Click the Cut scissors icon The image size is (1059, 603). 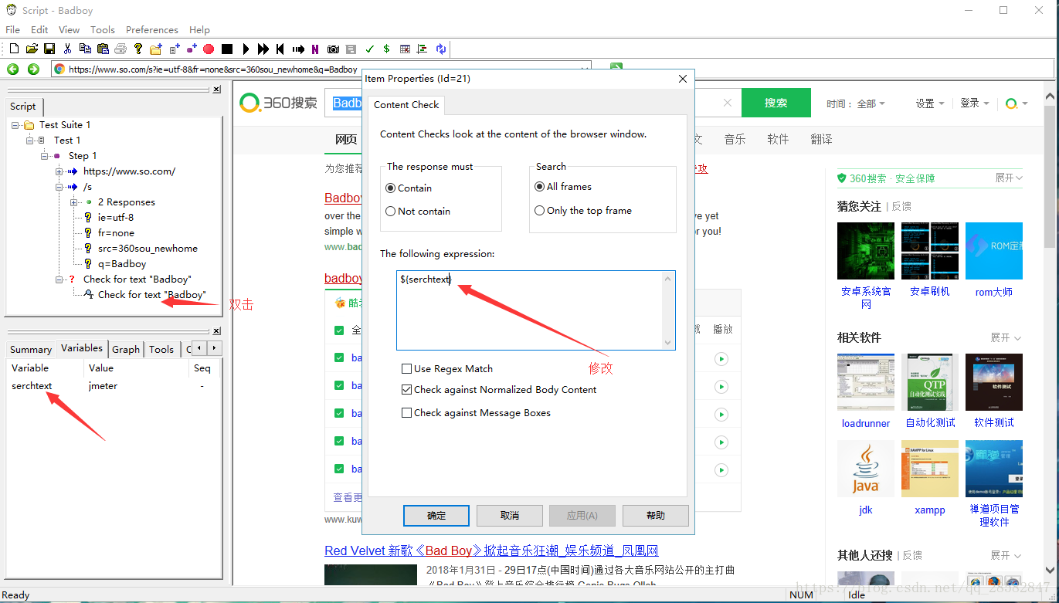pos(67,49)
